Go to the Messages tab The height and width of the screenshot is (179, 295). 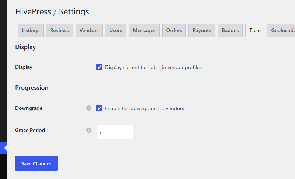144,30
